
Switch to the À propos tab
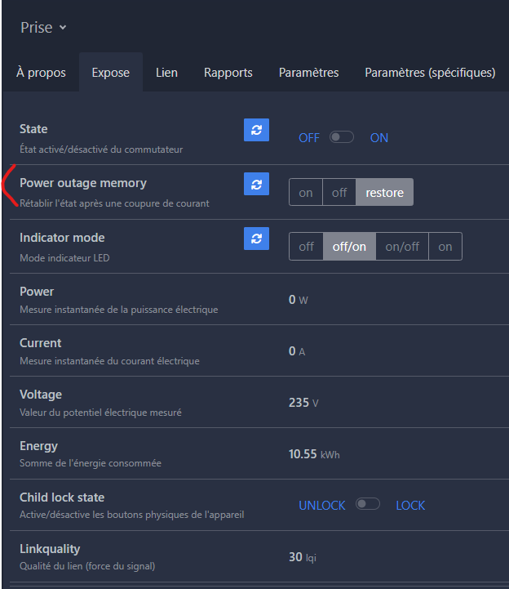(x=41, y=72)
